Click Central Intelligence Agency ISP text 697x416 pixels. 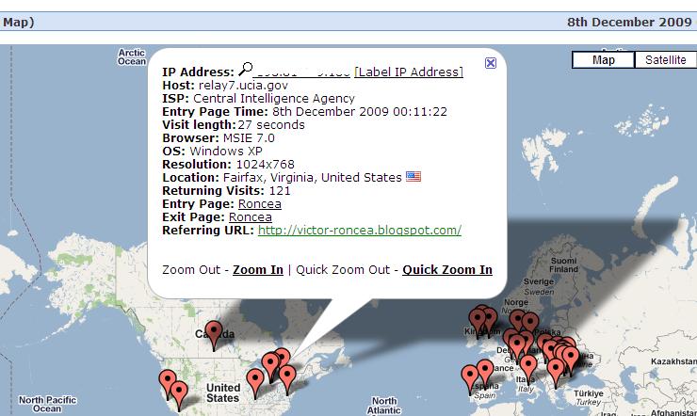274,99
